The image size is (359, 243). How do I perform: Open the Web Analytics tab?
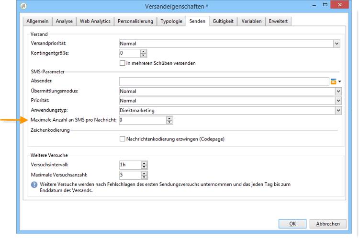click(95, 21)
